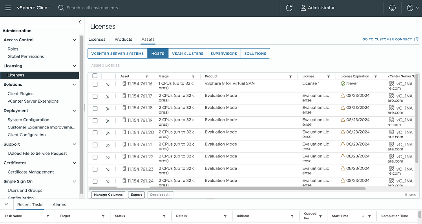422x224 pixels.
Task: Click the search in all environments field
Action: (x=92, y=8)
